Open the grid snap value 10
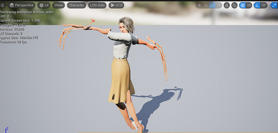The width and height of the screenshot is (278, 133). coord(249,5)
